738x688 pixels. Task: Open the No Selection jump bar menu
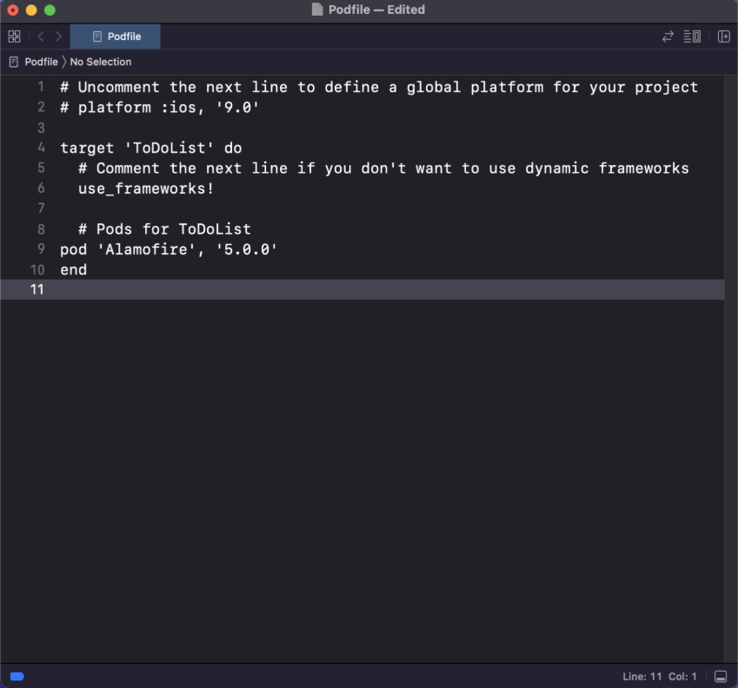click(101, 62)
